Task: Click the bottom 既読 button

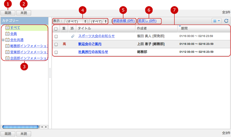Action: (8, 134)
